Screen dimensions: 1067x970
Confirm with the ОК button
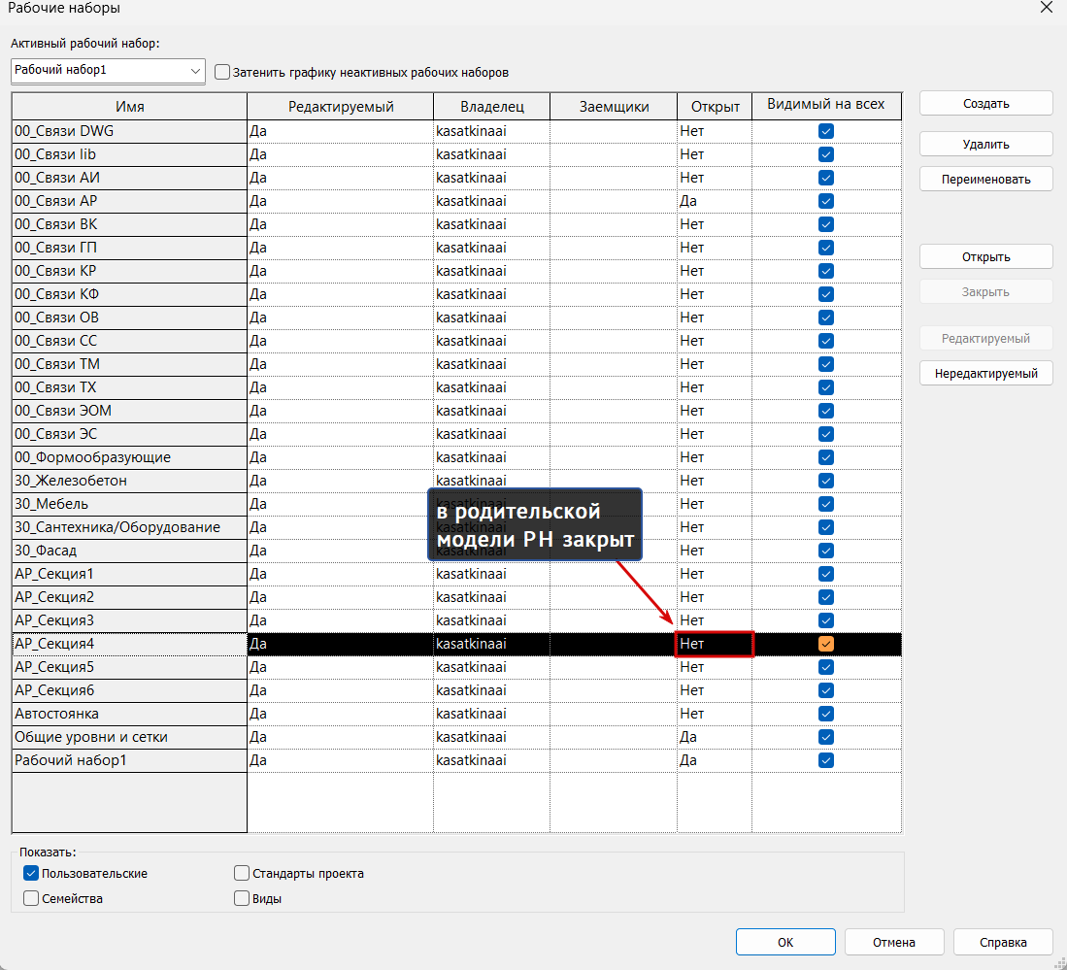point(784,942)
